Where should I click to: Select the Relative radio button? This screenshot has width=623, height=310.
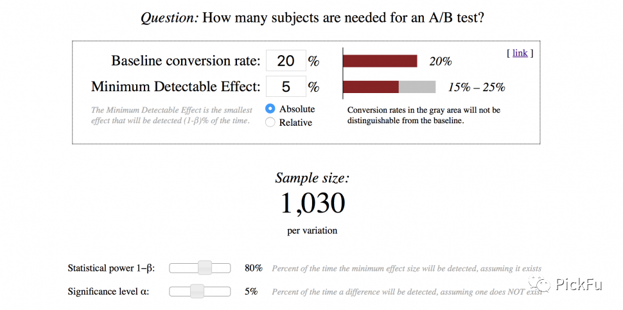[x=270, y=123]
